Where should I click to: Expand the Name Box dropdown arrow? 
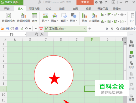click(25, 34)
